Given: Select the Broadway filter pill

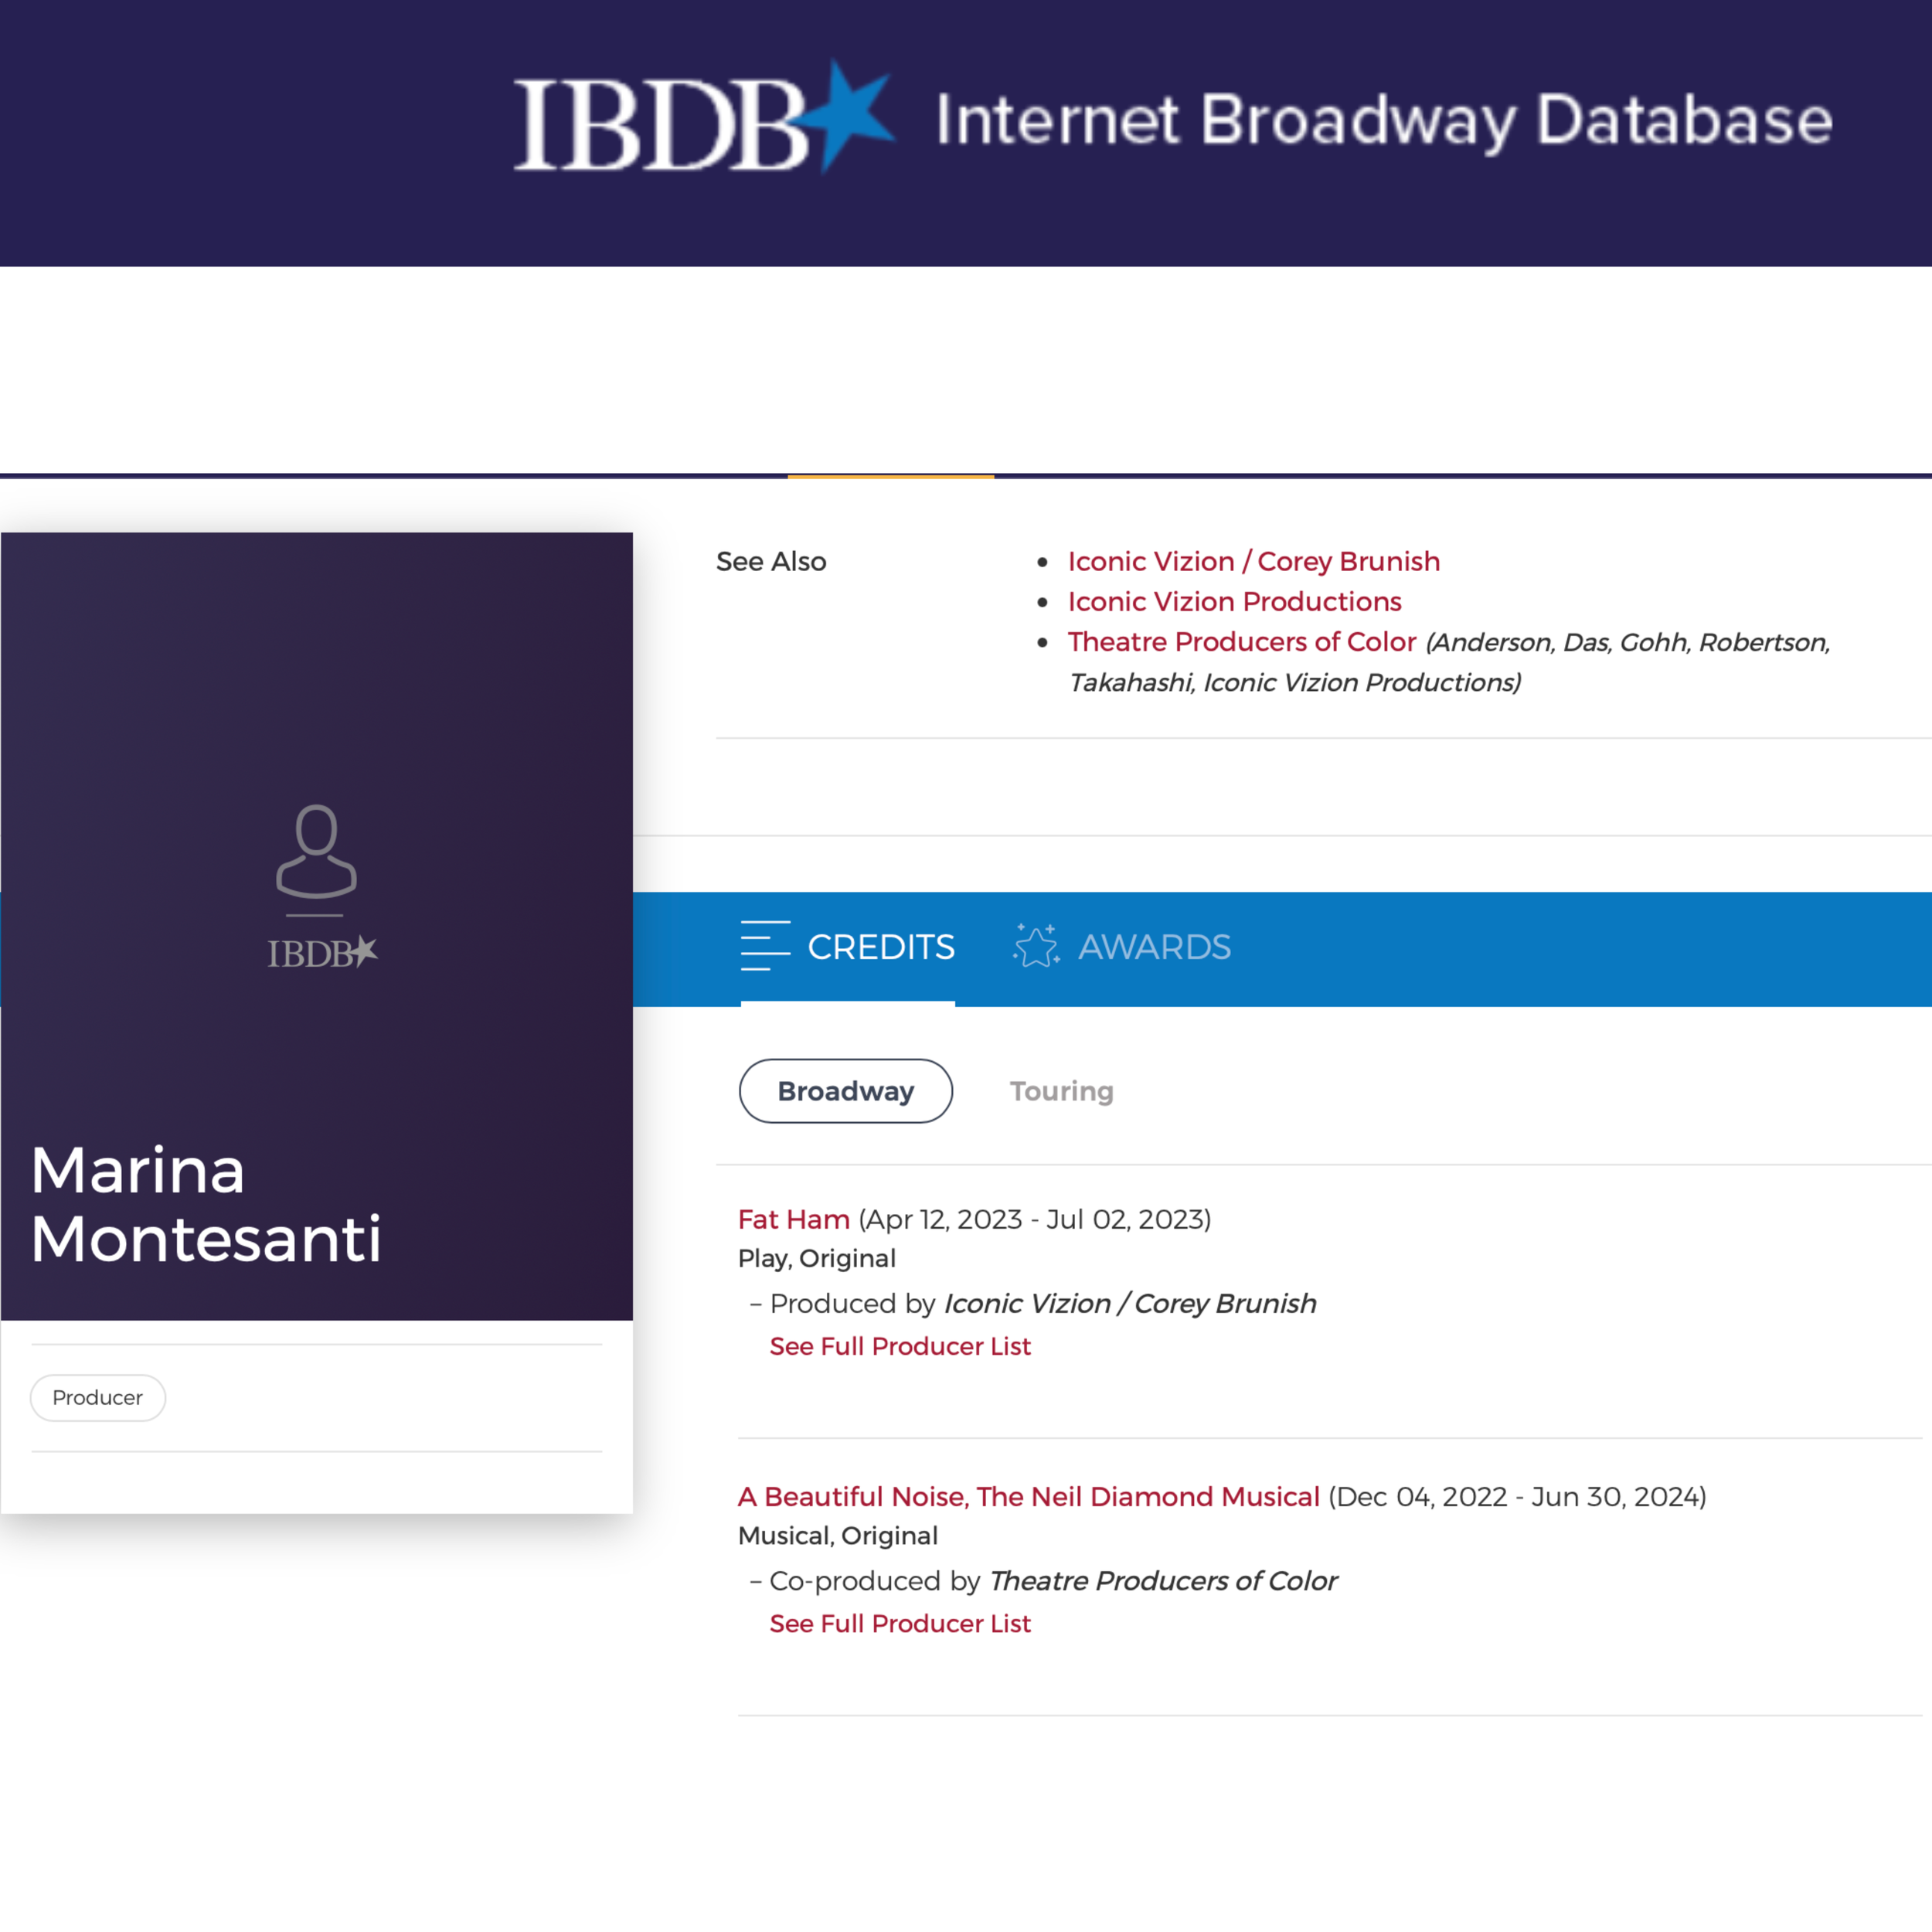Looking at the screenshot, I should point(845,1090).
